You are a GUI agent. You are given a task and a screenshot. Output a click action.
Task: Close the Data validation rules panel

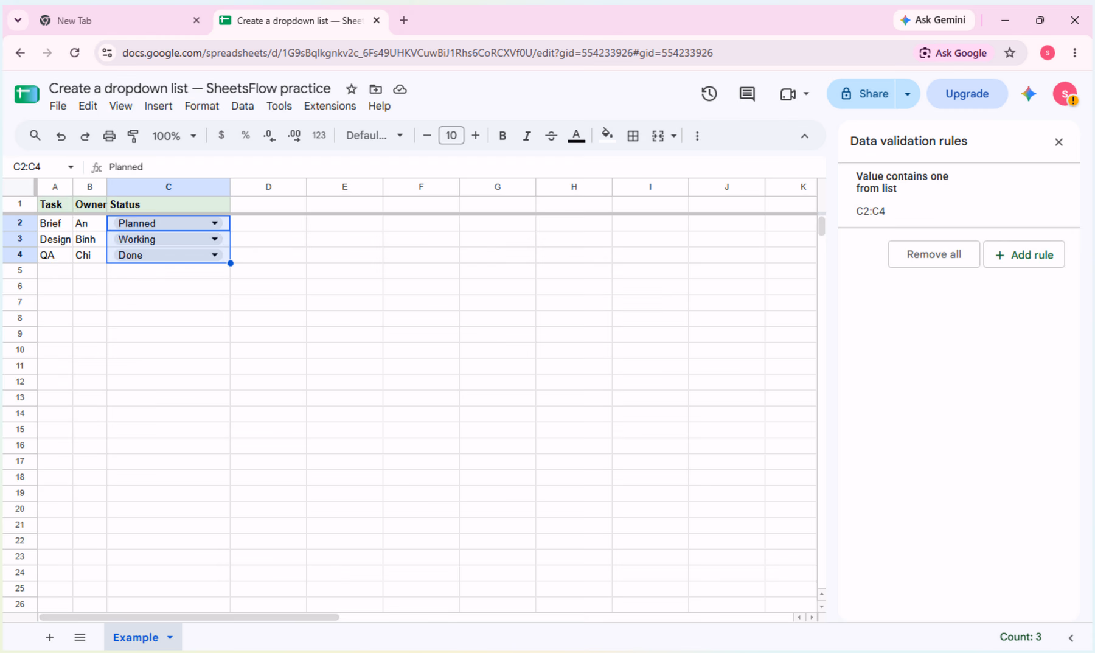tap(1058, 142)
